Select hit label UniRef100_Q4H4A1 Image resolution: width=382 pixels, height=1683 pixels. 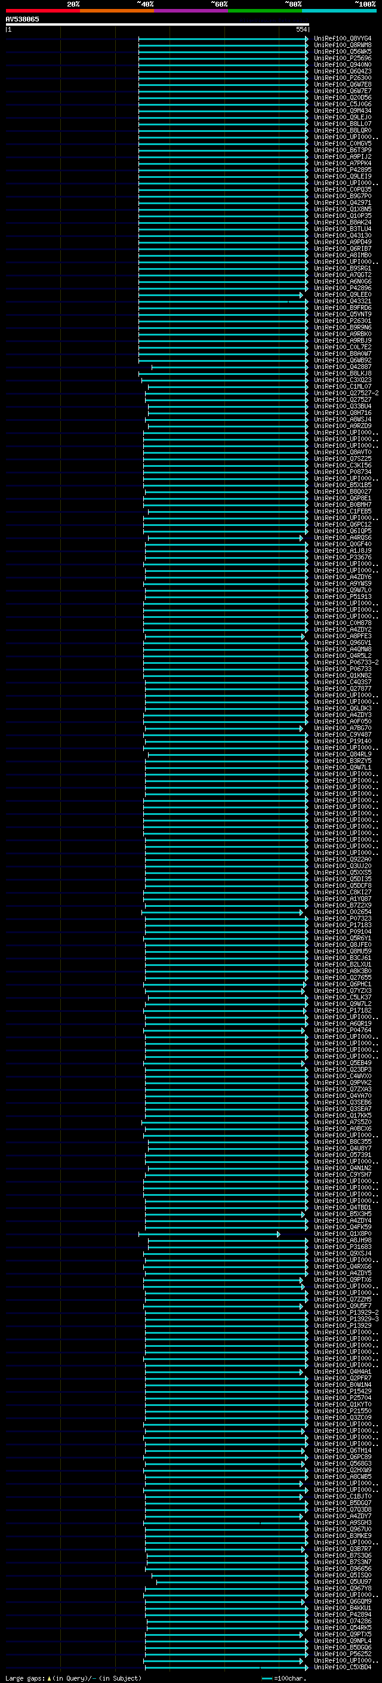pos(343,1371)
